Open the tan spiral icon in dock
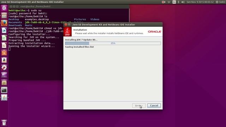Screen dimensions: 226x127 (x=4, y=83)
